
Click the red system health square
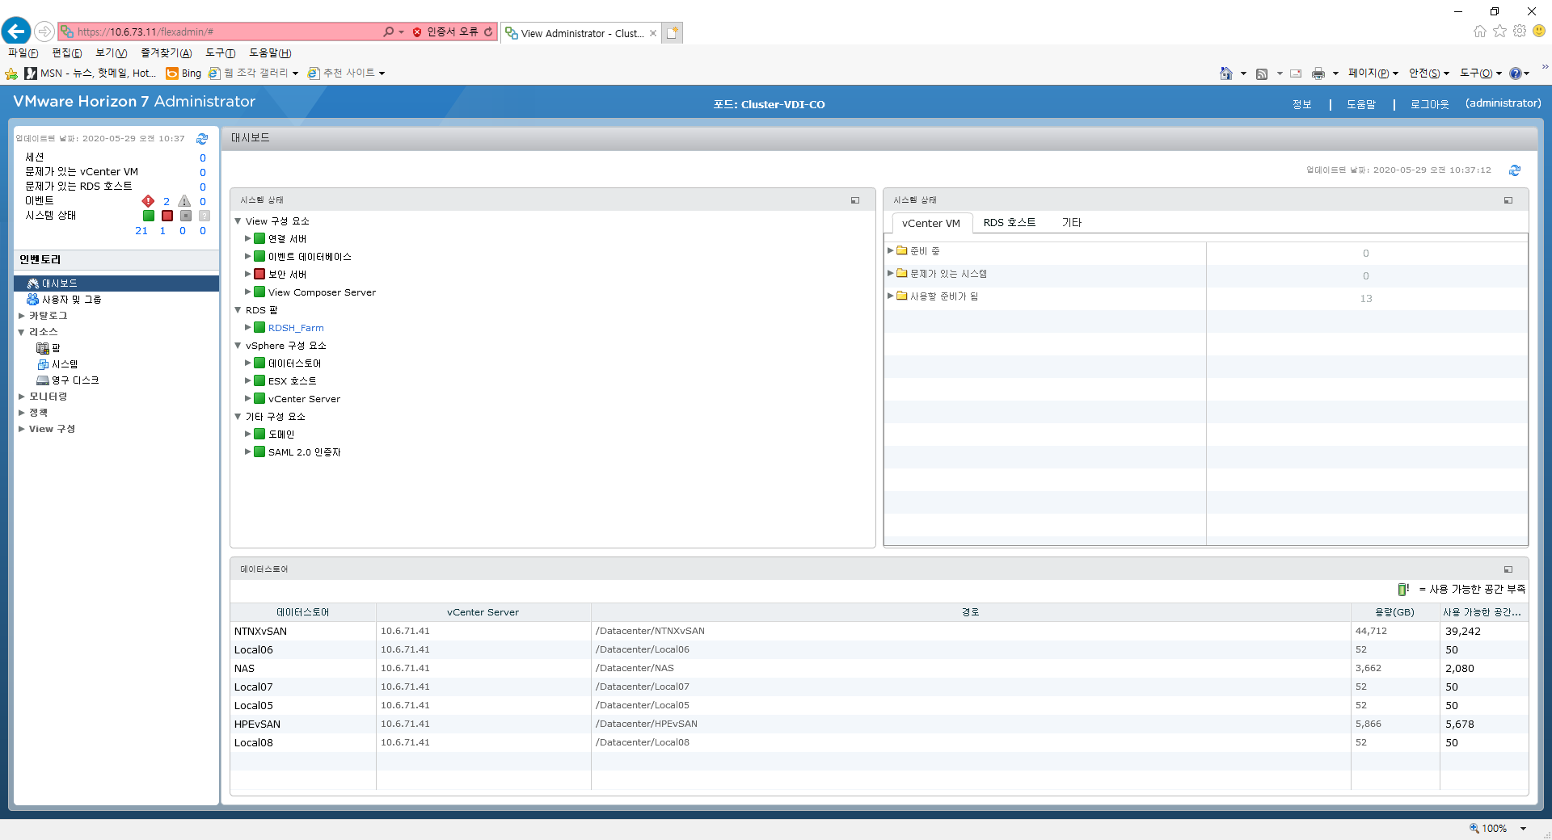[x=167, y=216]
